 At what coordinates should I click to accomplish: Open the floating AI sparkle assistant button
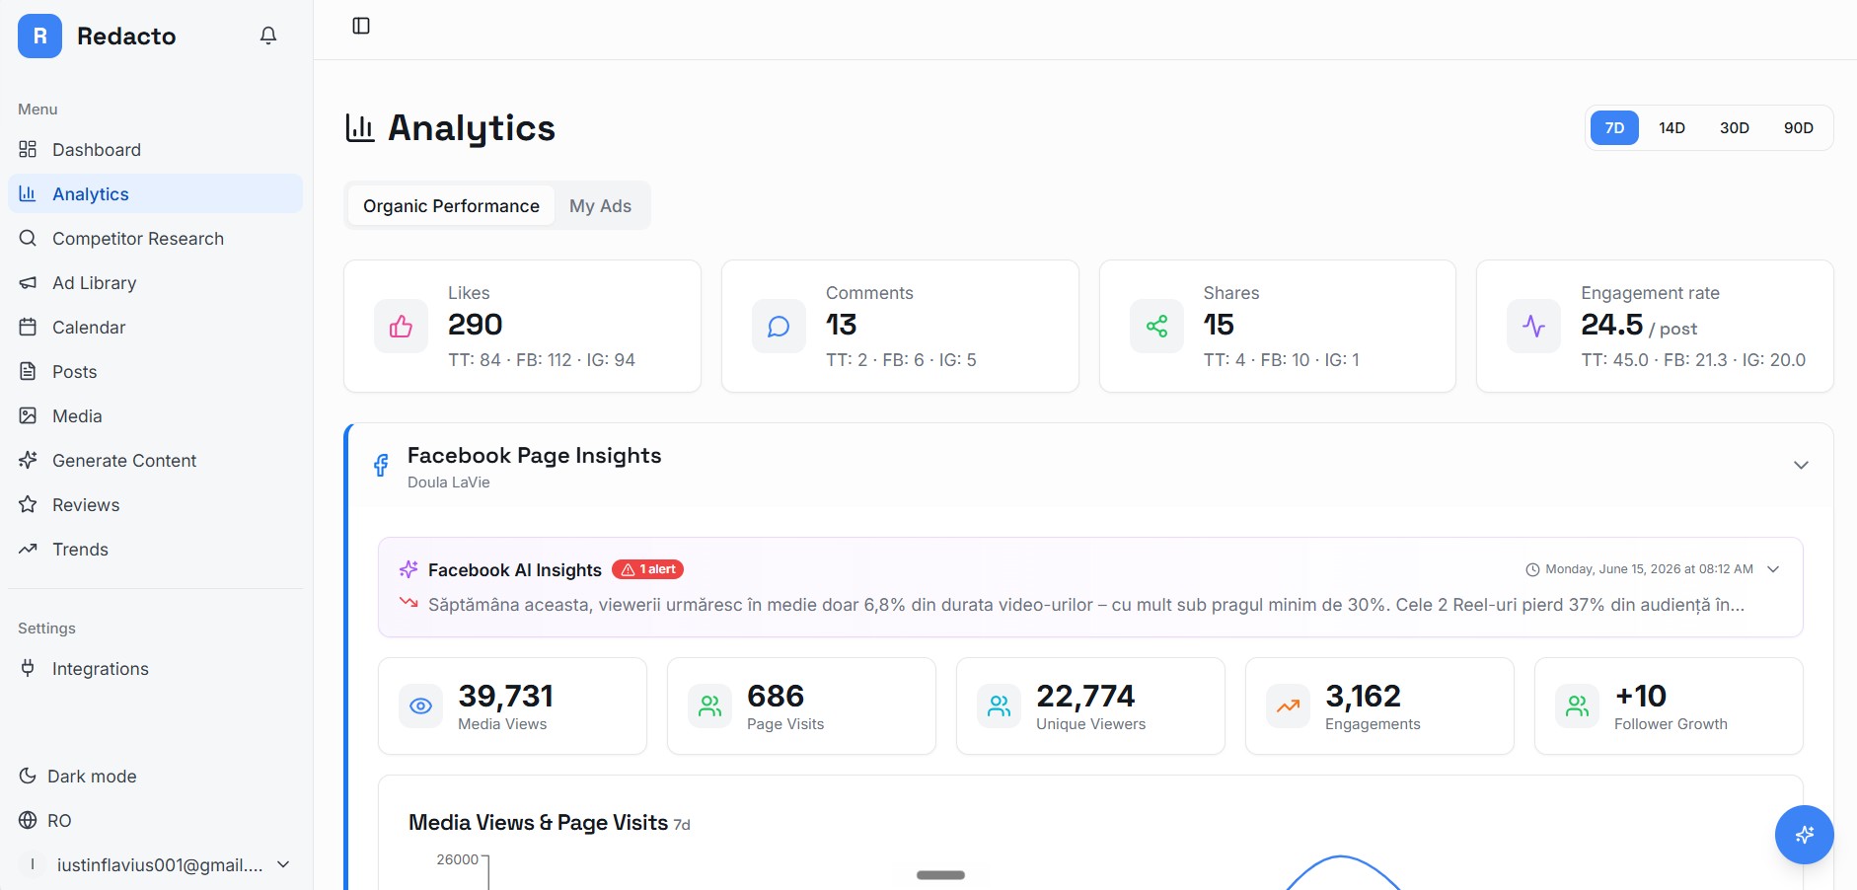(x=1804, y=835)
